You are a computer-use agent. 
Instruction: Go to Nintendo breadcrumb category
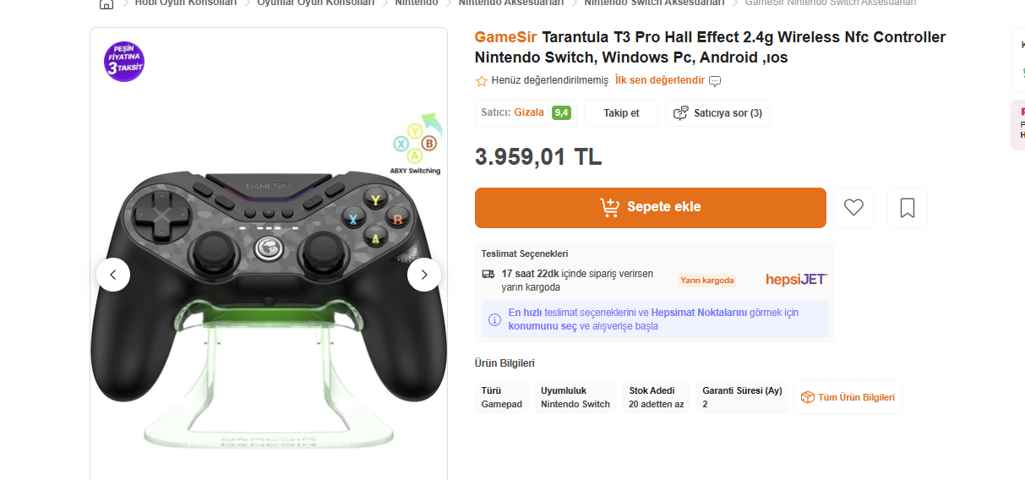417,3
